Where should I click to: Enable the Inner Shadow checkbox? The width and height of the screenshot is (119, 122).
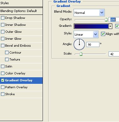3,25
